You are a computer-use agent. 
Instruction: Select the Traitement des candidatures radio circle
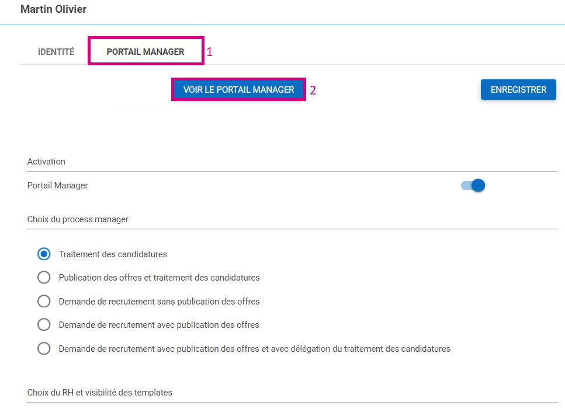pos(44,254)
